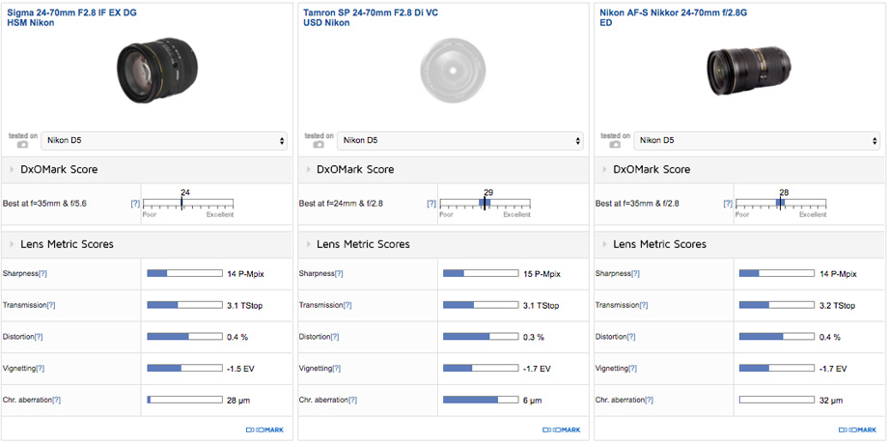This screenshot has width=888, height=444.
Task: Open the Vignetting [?] help in Tamron panel
Action: point(337,369)
